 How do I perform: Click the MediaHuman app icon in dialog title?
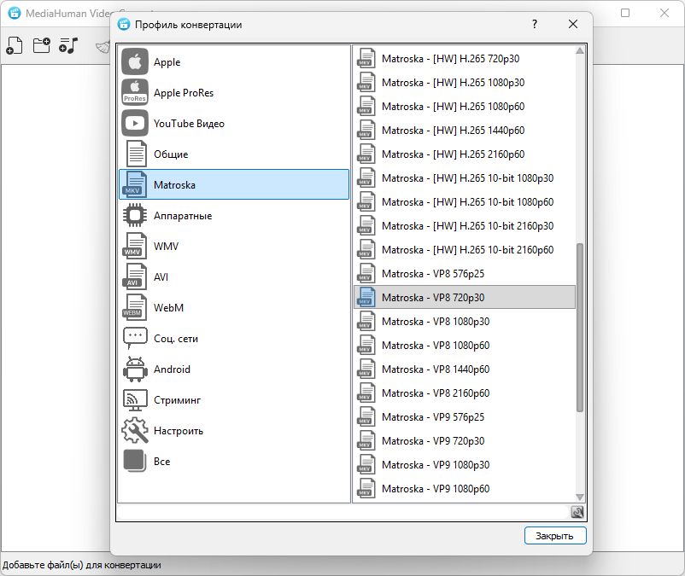pyautogui.click(x=124, y=25)
